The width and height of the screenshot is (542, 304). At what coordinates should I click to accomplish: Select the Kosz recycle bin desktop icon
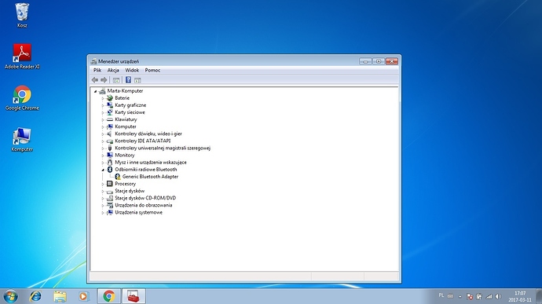pos(22,16)
